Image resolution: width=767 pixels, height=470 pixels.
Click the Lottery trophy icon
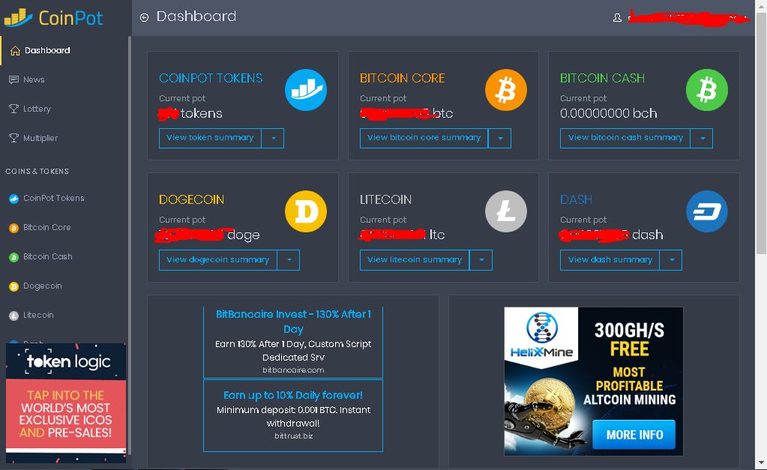pyautogui.click(x=13, y=109)
